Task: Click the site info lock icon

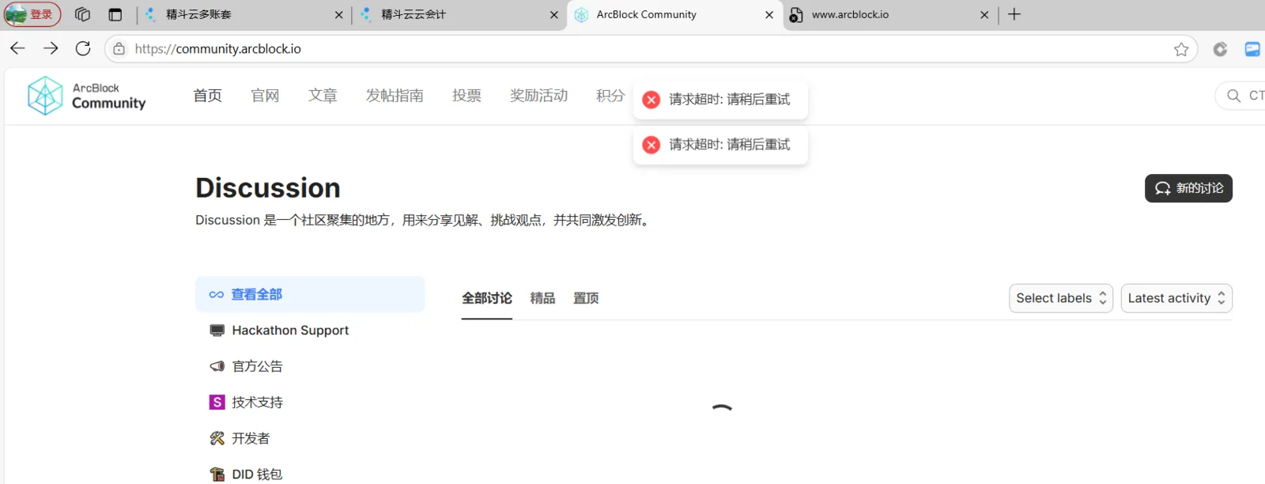Action: pyautogui.click(x=119, y=49)
